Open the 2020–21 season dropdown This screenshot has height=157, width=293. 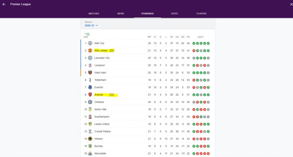tap(91, 25)
